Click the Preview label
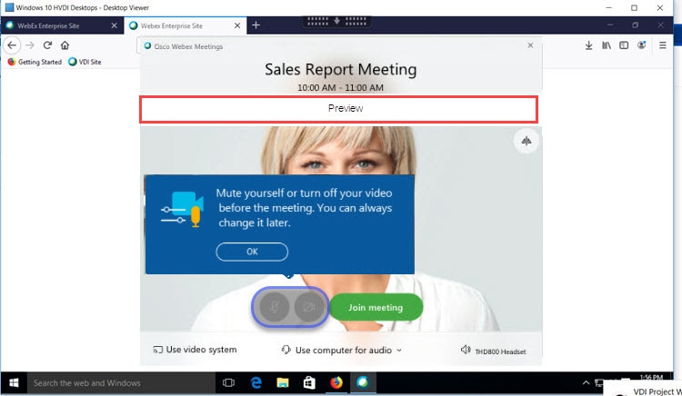 [x=346, y=108]
